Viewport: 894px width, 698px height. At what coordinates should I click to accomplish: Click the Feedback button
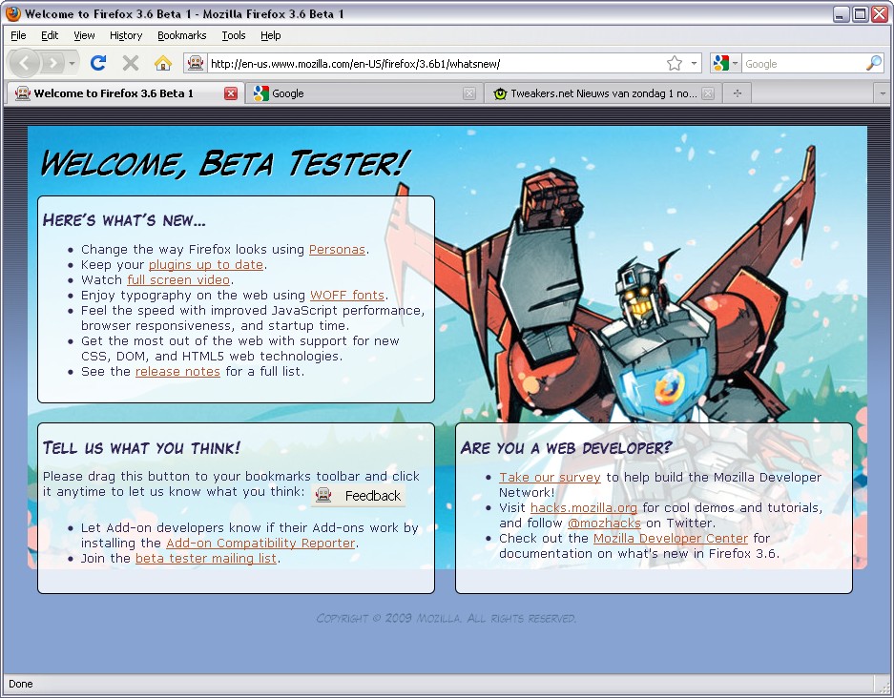[359, 496]
